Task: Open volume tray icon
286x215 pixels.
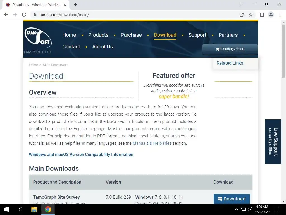Action: (x=250, y=209)
